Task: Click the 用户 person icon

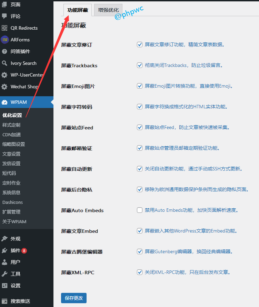Action: pyautogui.click(x=4, y=262)
